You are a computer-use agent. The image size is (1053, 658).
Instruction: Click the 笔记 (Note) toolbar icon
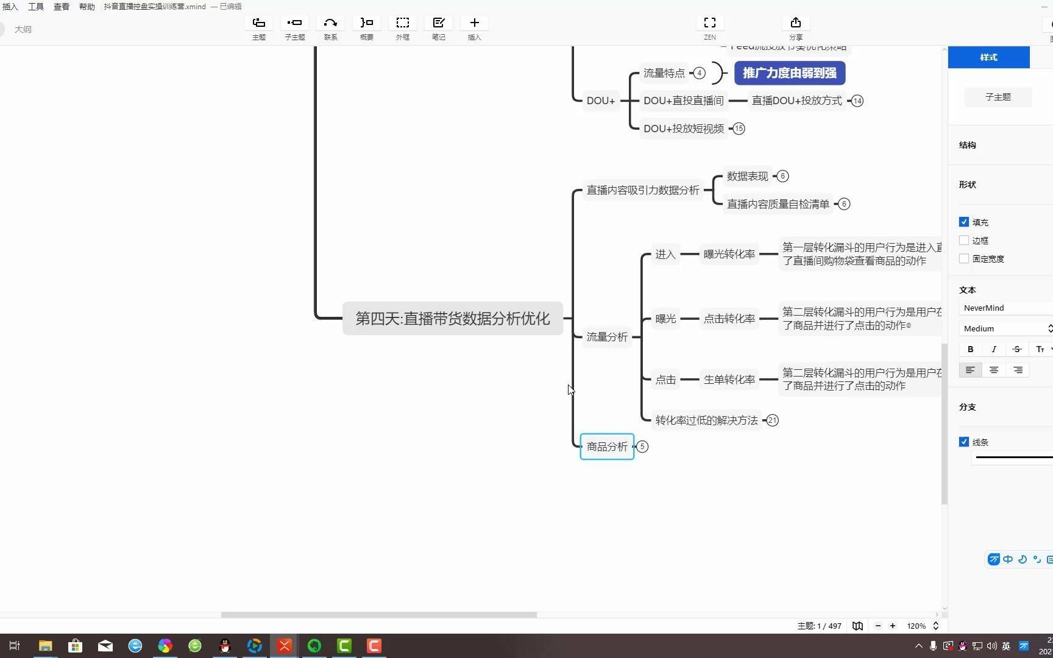point(438,23)
